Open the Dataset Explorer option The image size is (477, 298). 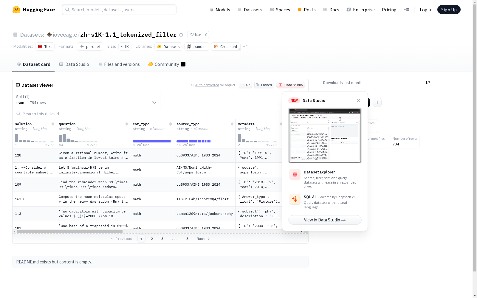pyautogui.click(x=325, y=179)
